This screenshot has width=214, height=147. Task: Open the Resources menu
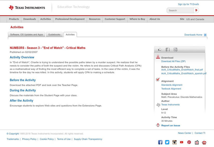click(95, 19)
